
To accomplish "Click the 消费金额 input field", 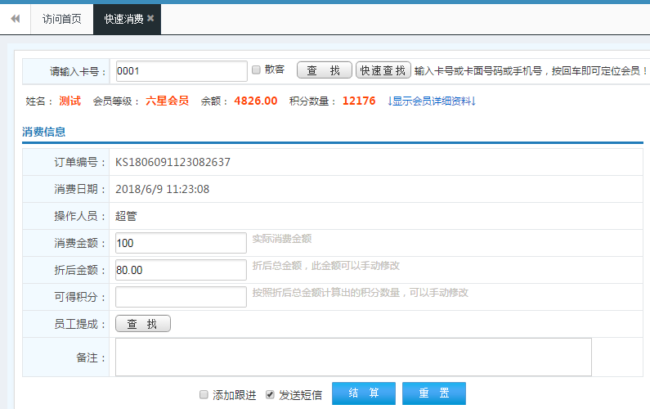I will coord(181,243).
